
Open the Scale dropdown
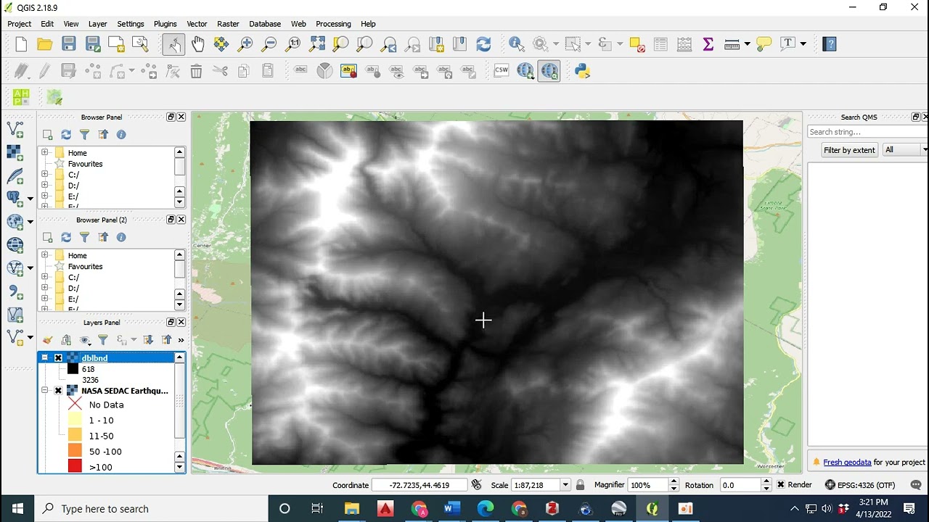coord(565,485)
